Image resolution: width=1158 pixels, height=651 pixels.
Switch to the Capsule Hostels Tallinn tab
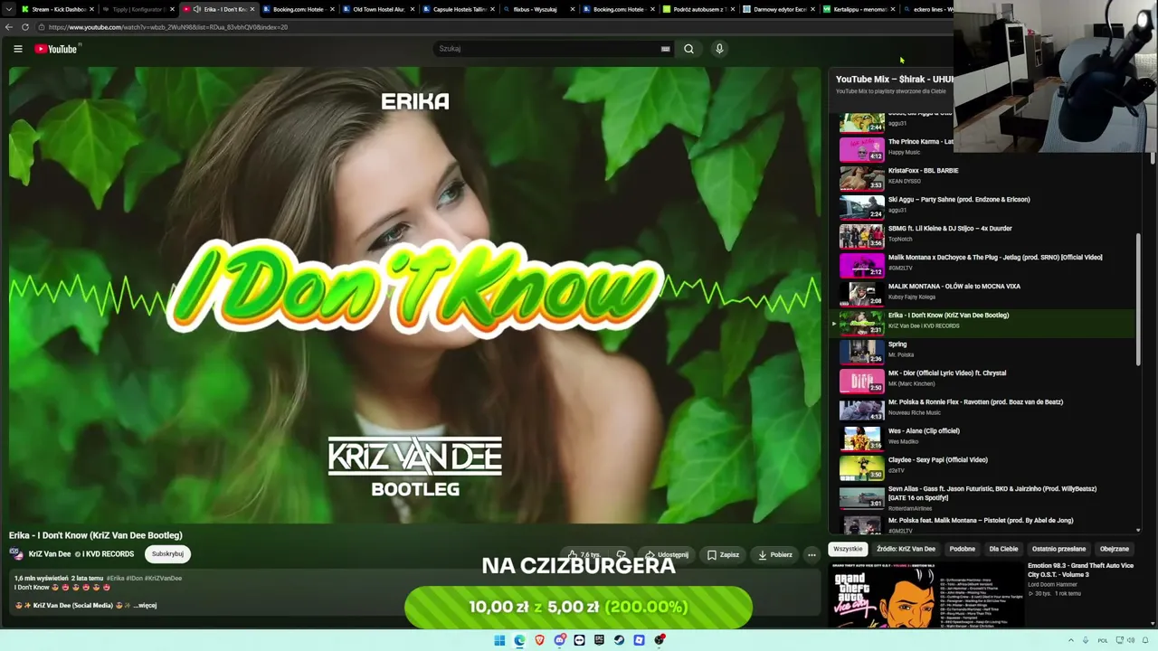459,9
